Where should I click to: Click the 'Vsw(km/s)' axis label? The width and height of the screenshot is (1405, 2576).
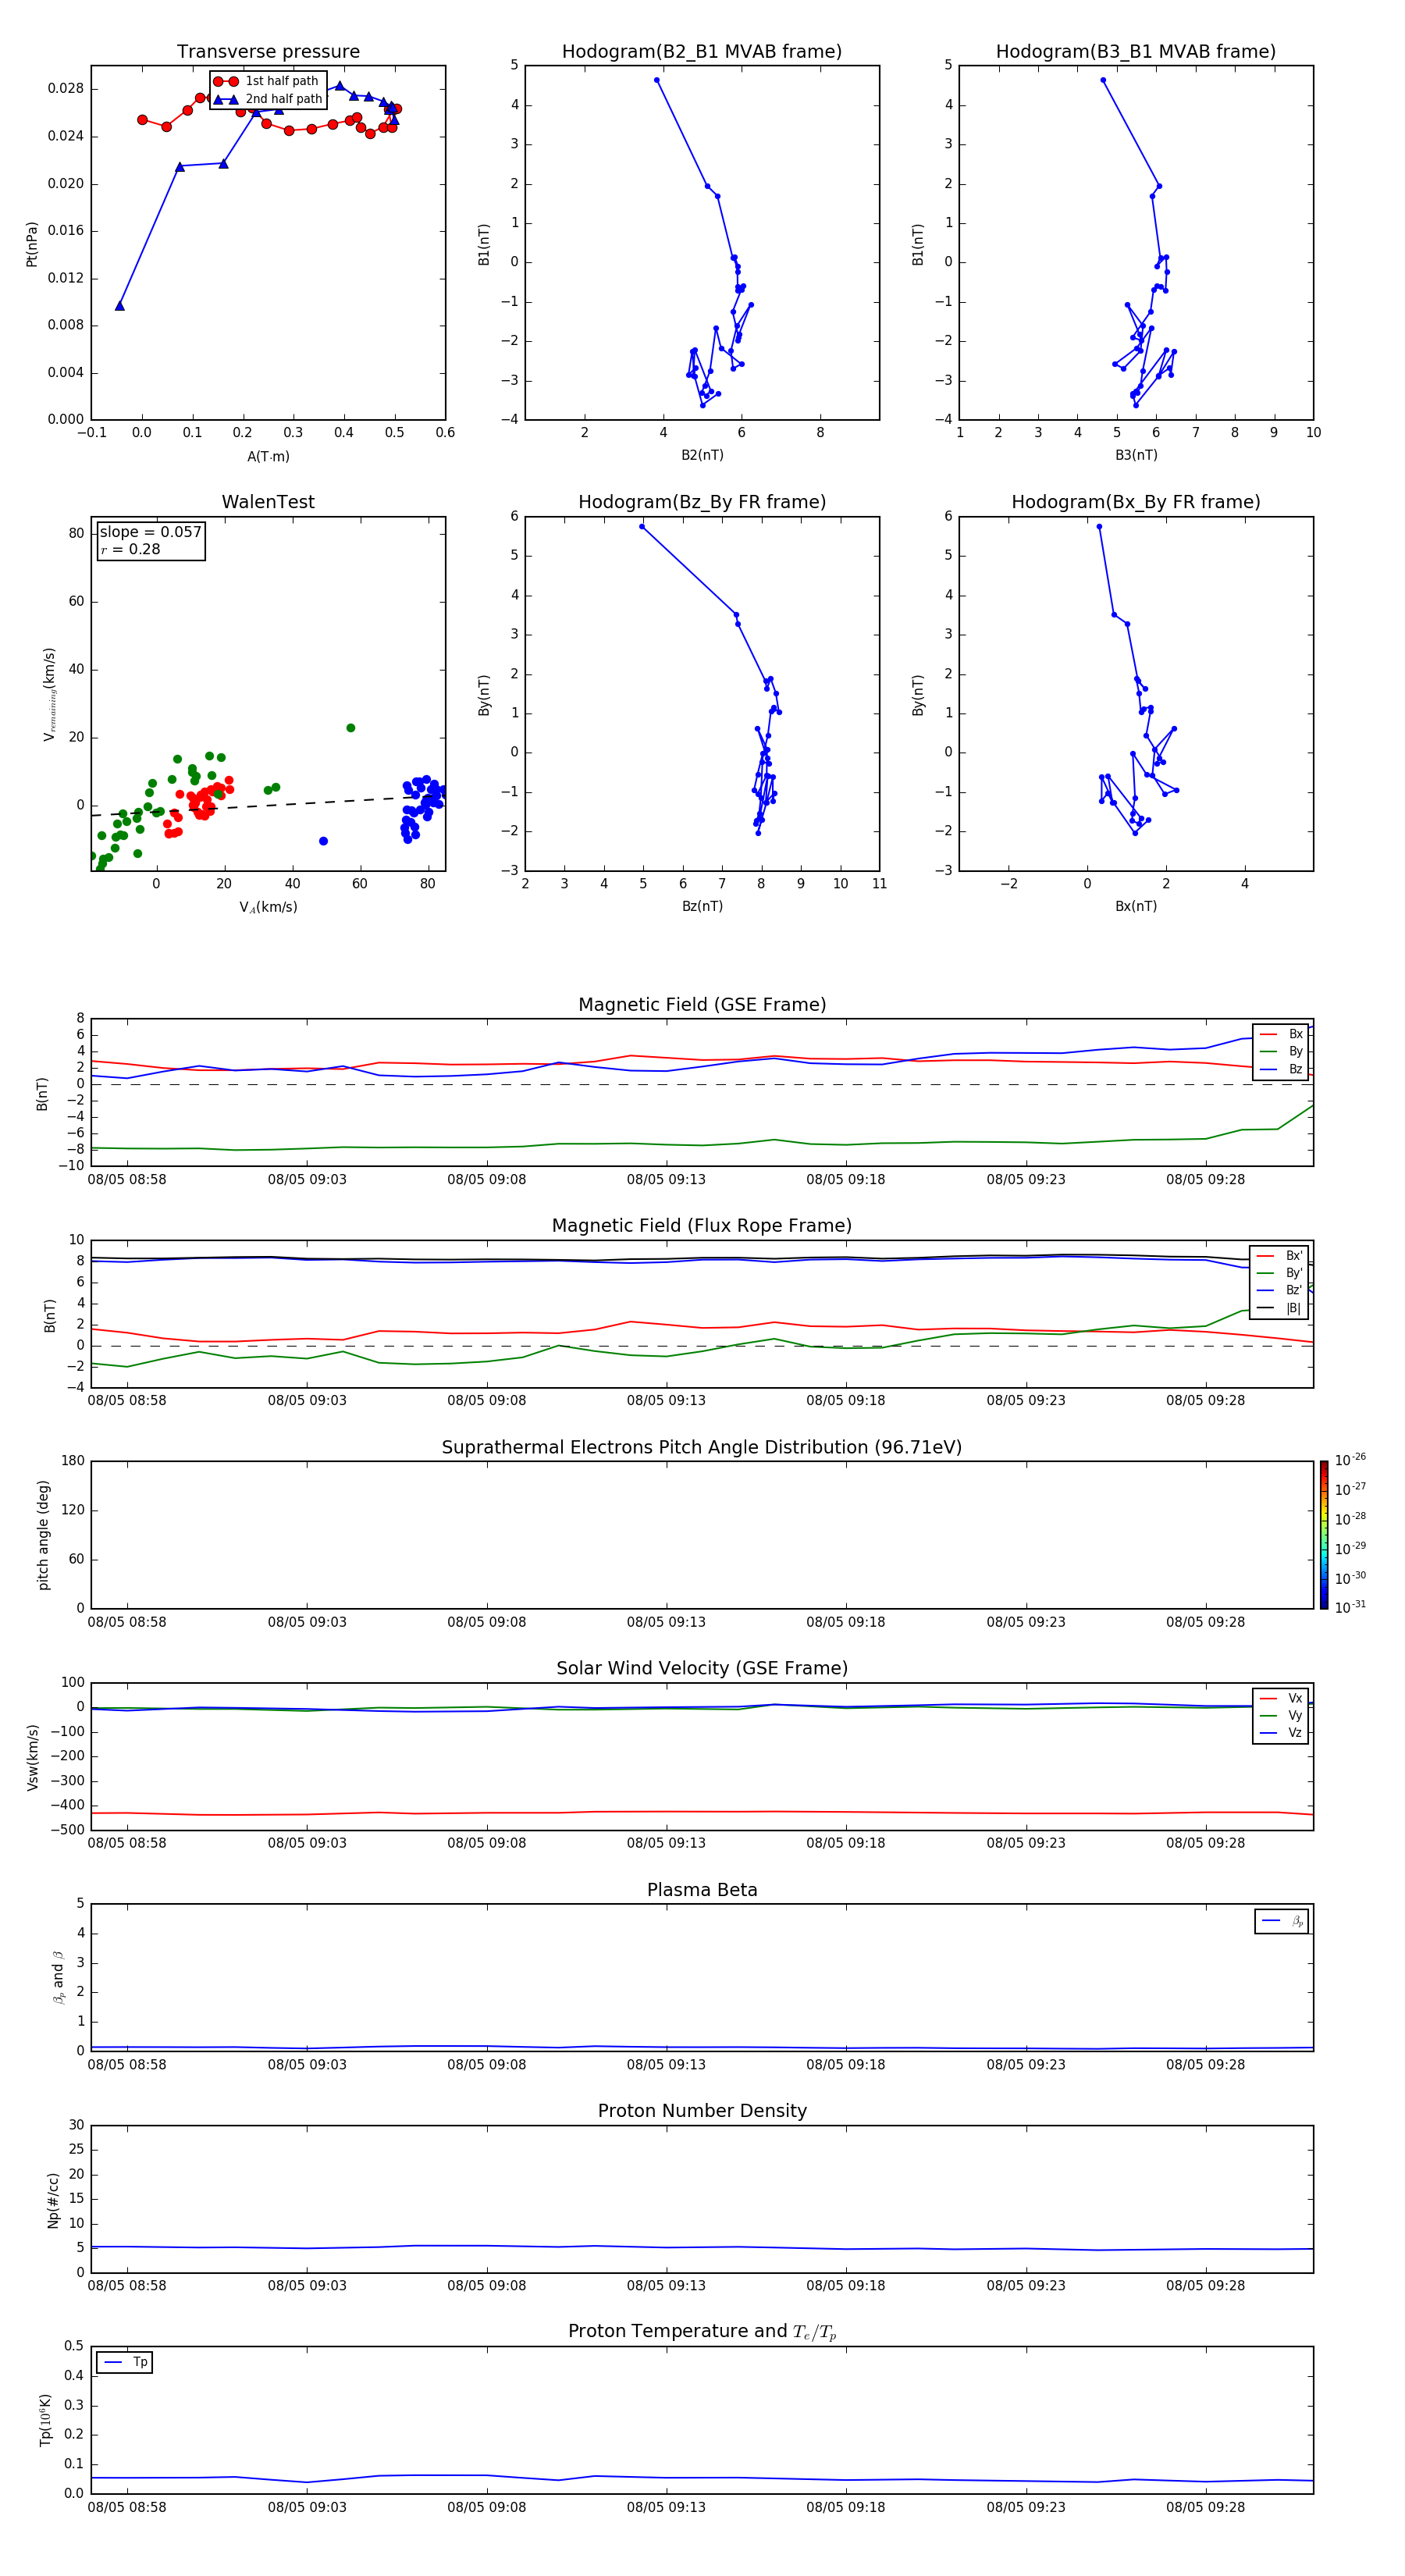(x=32, y=1757)
